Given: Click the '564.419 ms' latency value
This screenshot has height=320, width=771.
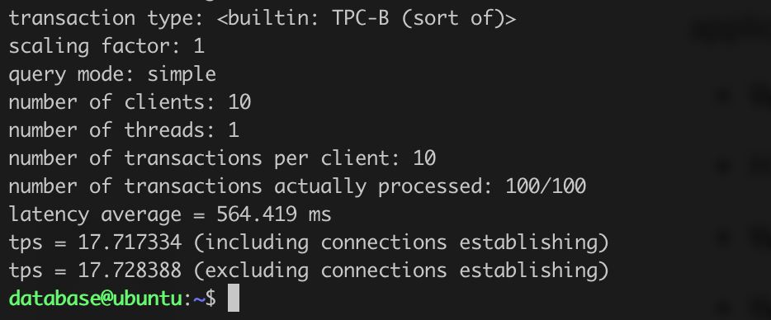Looking at the screenshot, I should pos(274,214).
